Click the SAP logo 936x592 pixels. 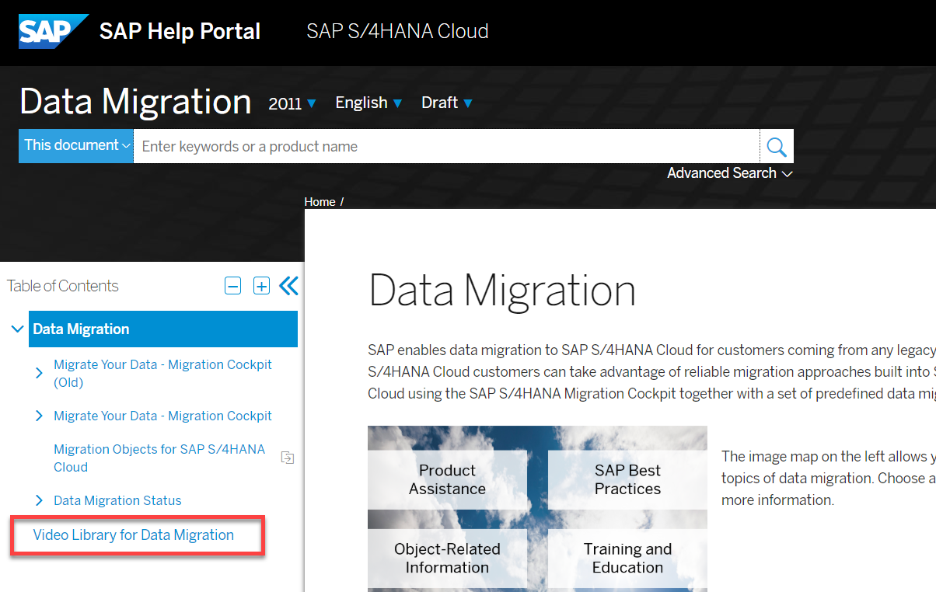(x=54, y=32)
